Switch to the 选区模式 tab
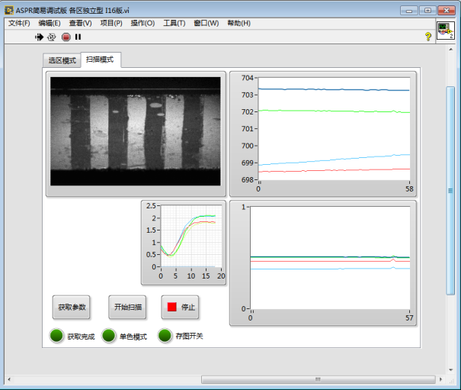Viewport: 461px width, 390px height. click(62, 60)
